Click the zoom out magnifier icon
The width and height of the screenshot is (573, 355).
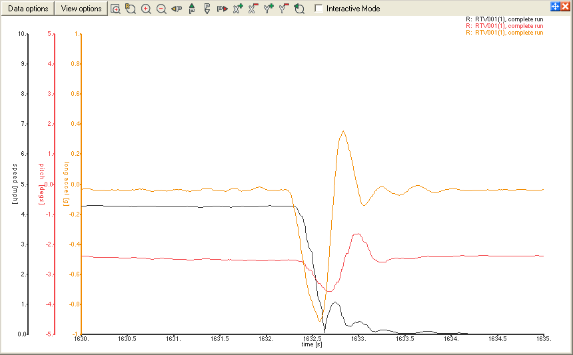[161, 9]
